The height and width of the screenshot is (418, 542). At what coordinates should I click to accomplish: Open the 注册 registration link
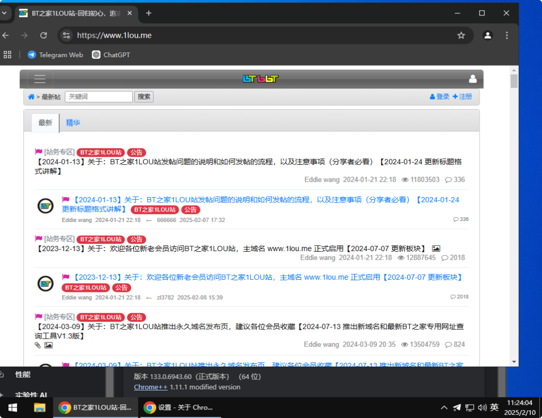(464, 96)
